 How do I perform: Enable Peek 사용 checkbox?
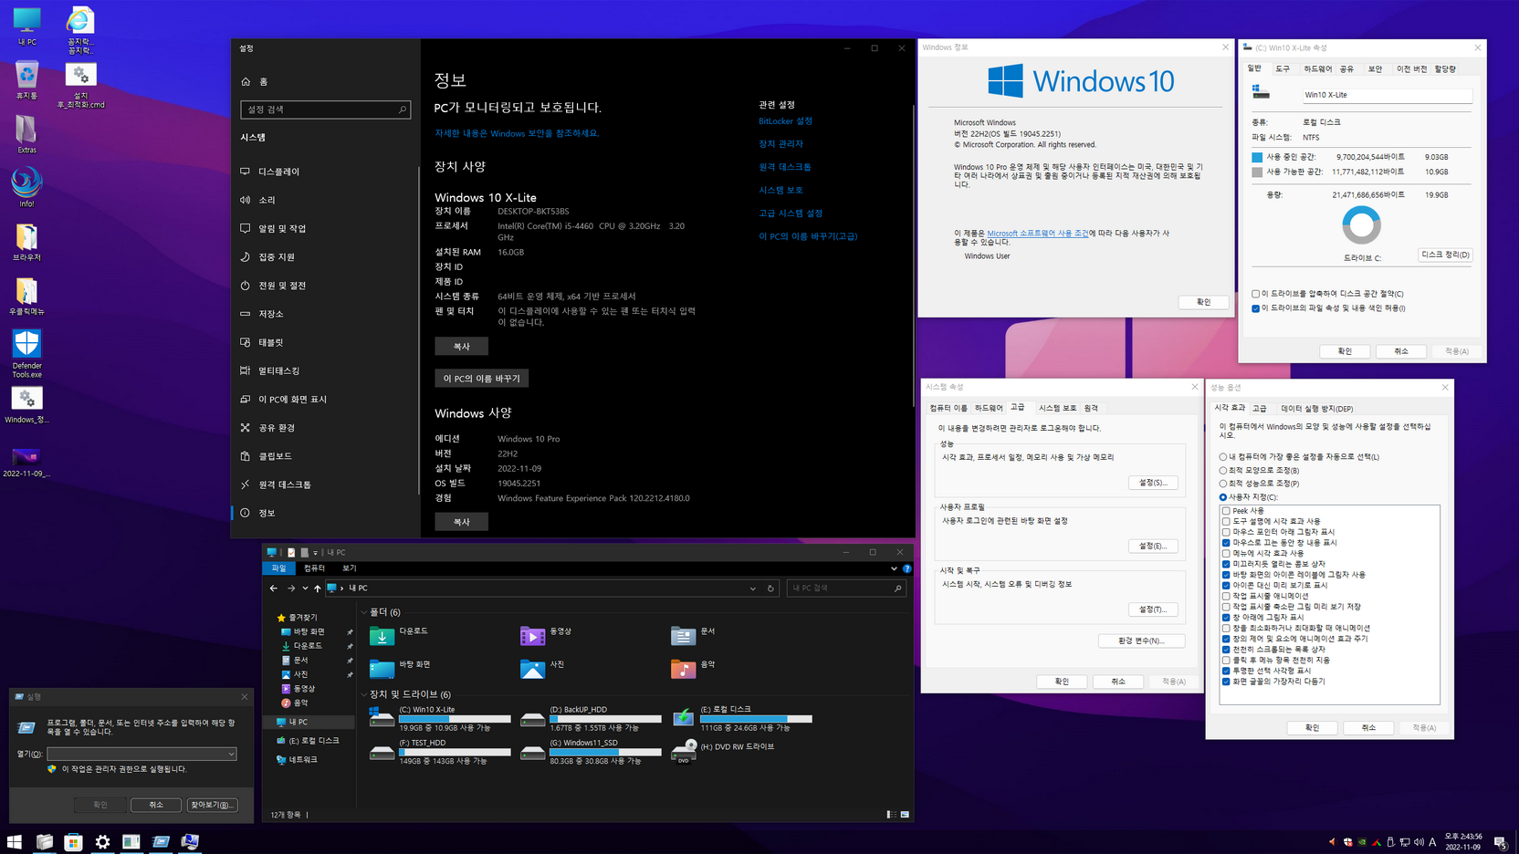1226,511
